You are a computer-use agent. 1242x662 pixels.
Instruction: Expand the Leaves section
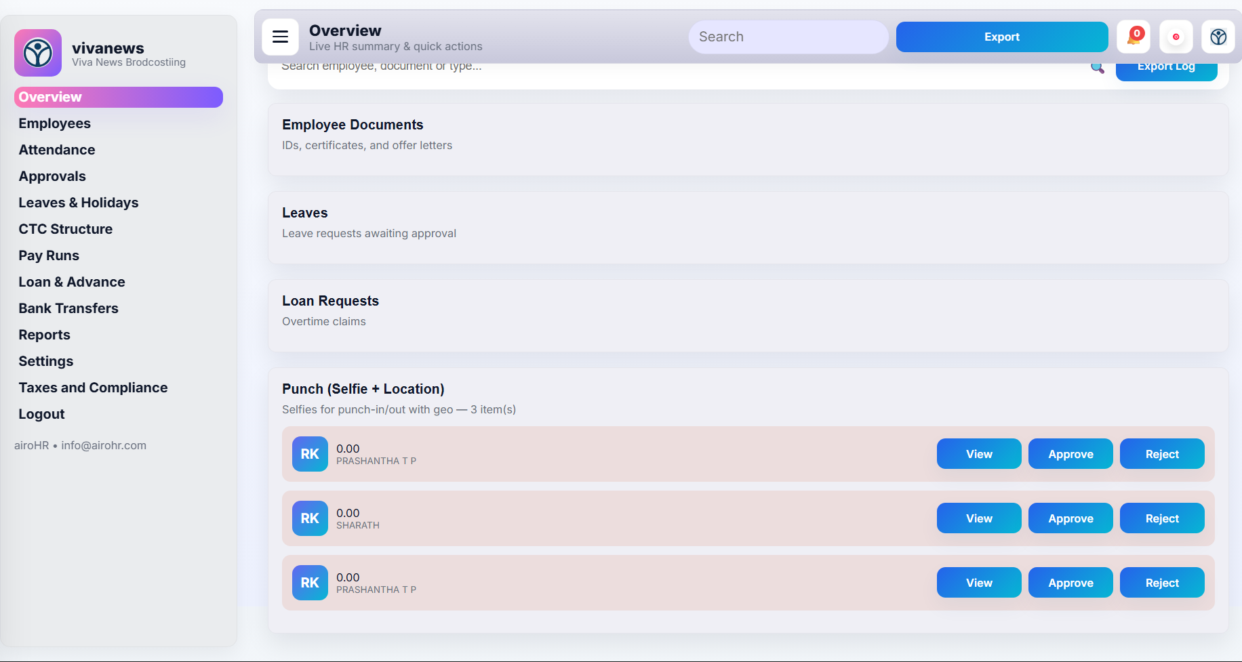click(x=305, y=213)
